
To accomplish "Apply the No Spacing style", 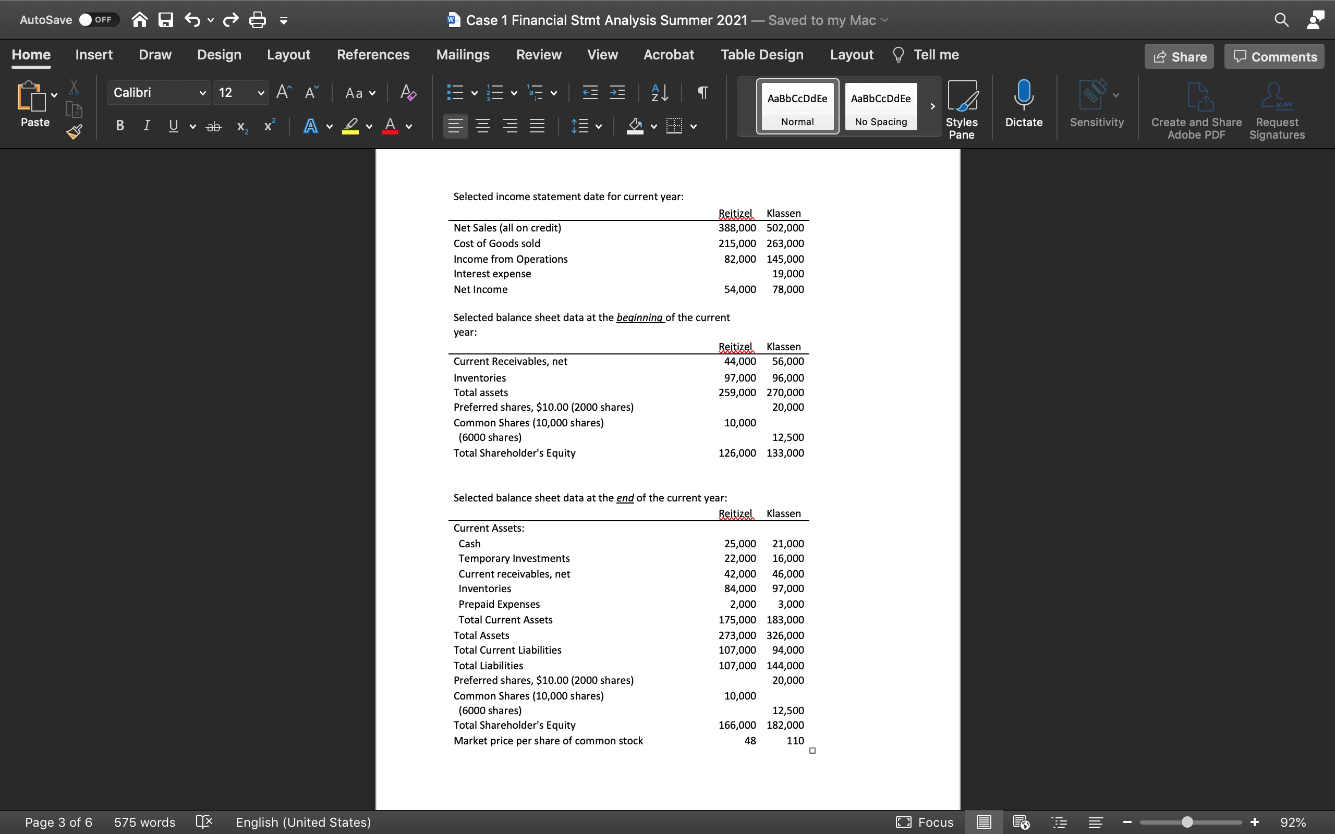I will (x=879, y=106).
